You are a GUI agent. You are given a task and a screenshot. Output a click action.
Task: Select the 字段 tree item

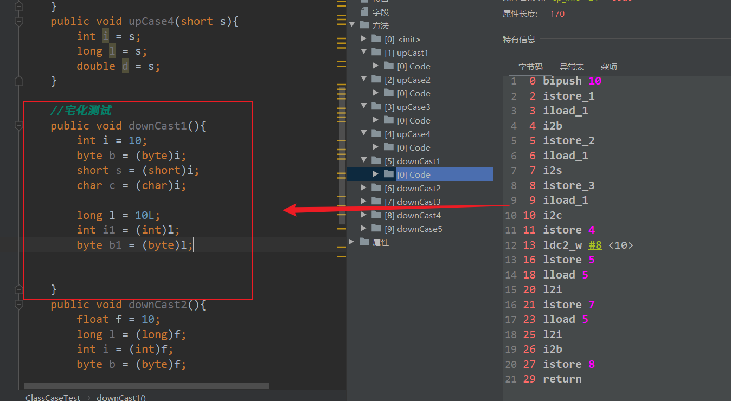click(x=381, y=12)
